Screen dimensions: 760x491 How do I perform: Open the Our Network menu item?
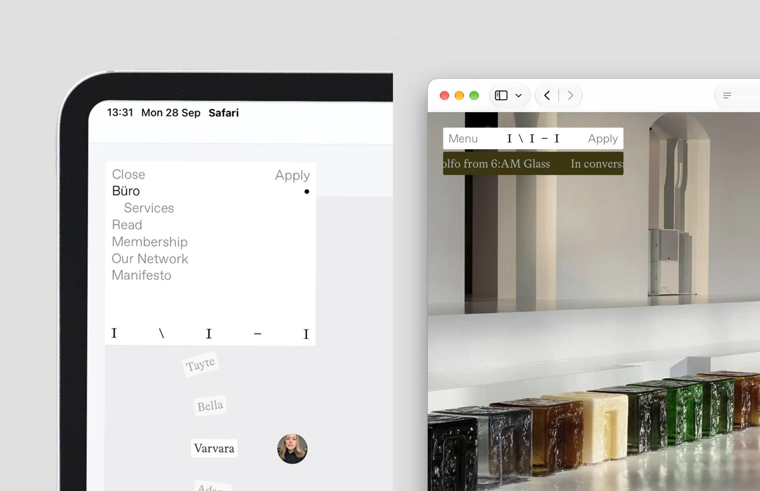[150, 258]
